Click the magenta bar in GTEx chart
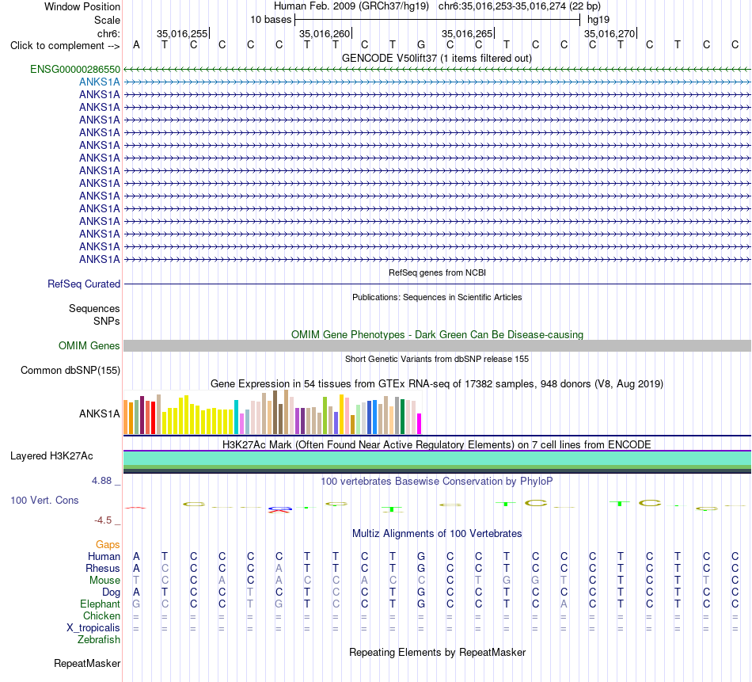 point(420,424)
